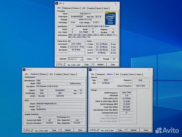Minimize the top CPU-Z window
The image size is (182, 137).
point(101,4)
